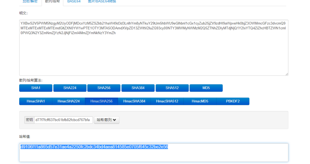Click the 哈希值 result output box
The height and width of the screenshot is (164, 310).
point(154,153)
